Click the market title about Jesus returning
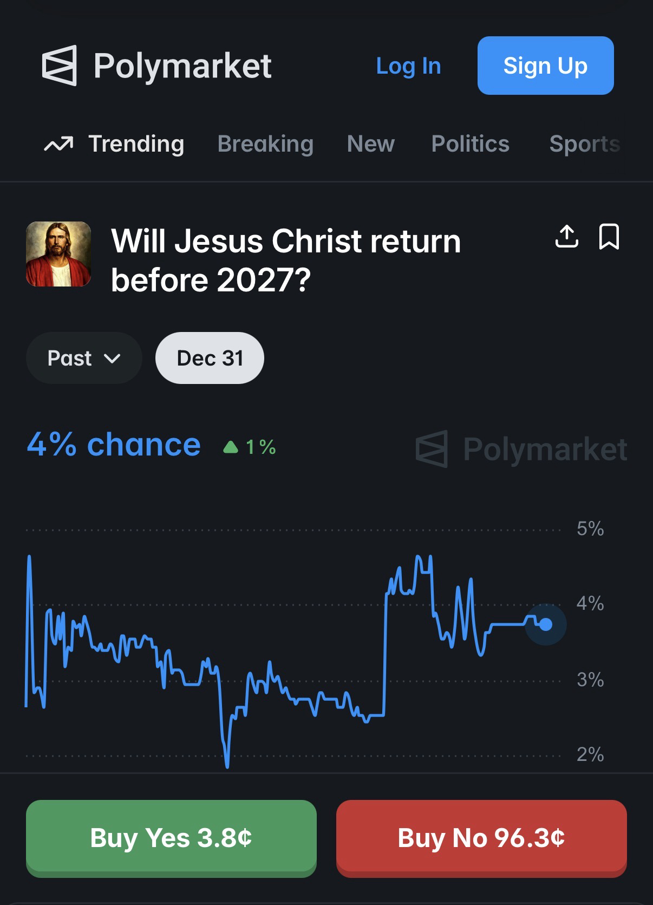Screen dimensions: 653x905 coord(286,261)
